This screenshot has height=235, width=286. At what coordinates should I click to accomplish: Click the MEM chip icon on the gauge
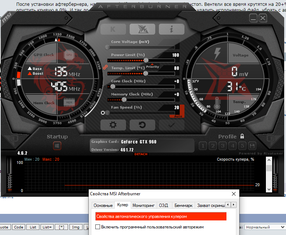(69, 102)
